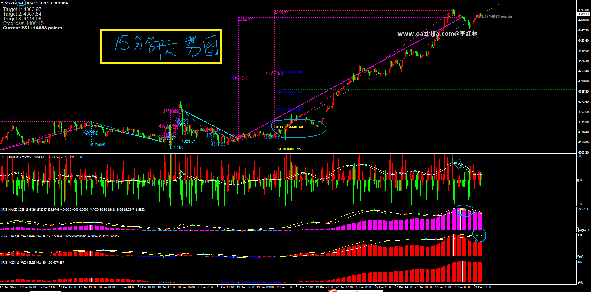
Task: Click the '19 Dec 21:00' time axis label
Action: click(x=324, y=287)
